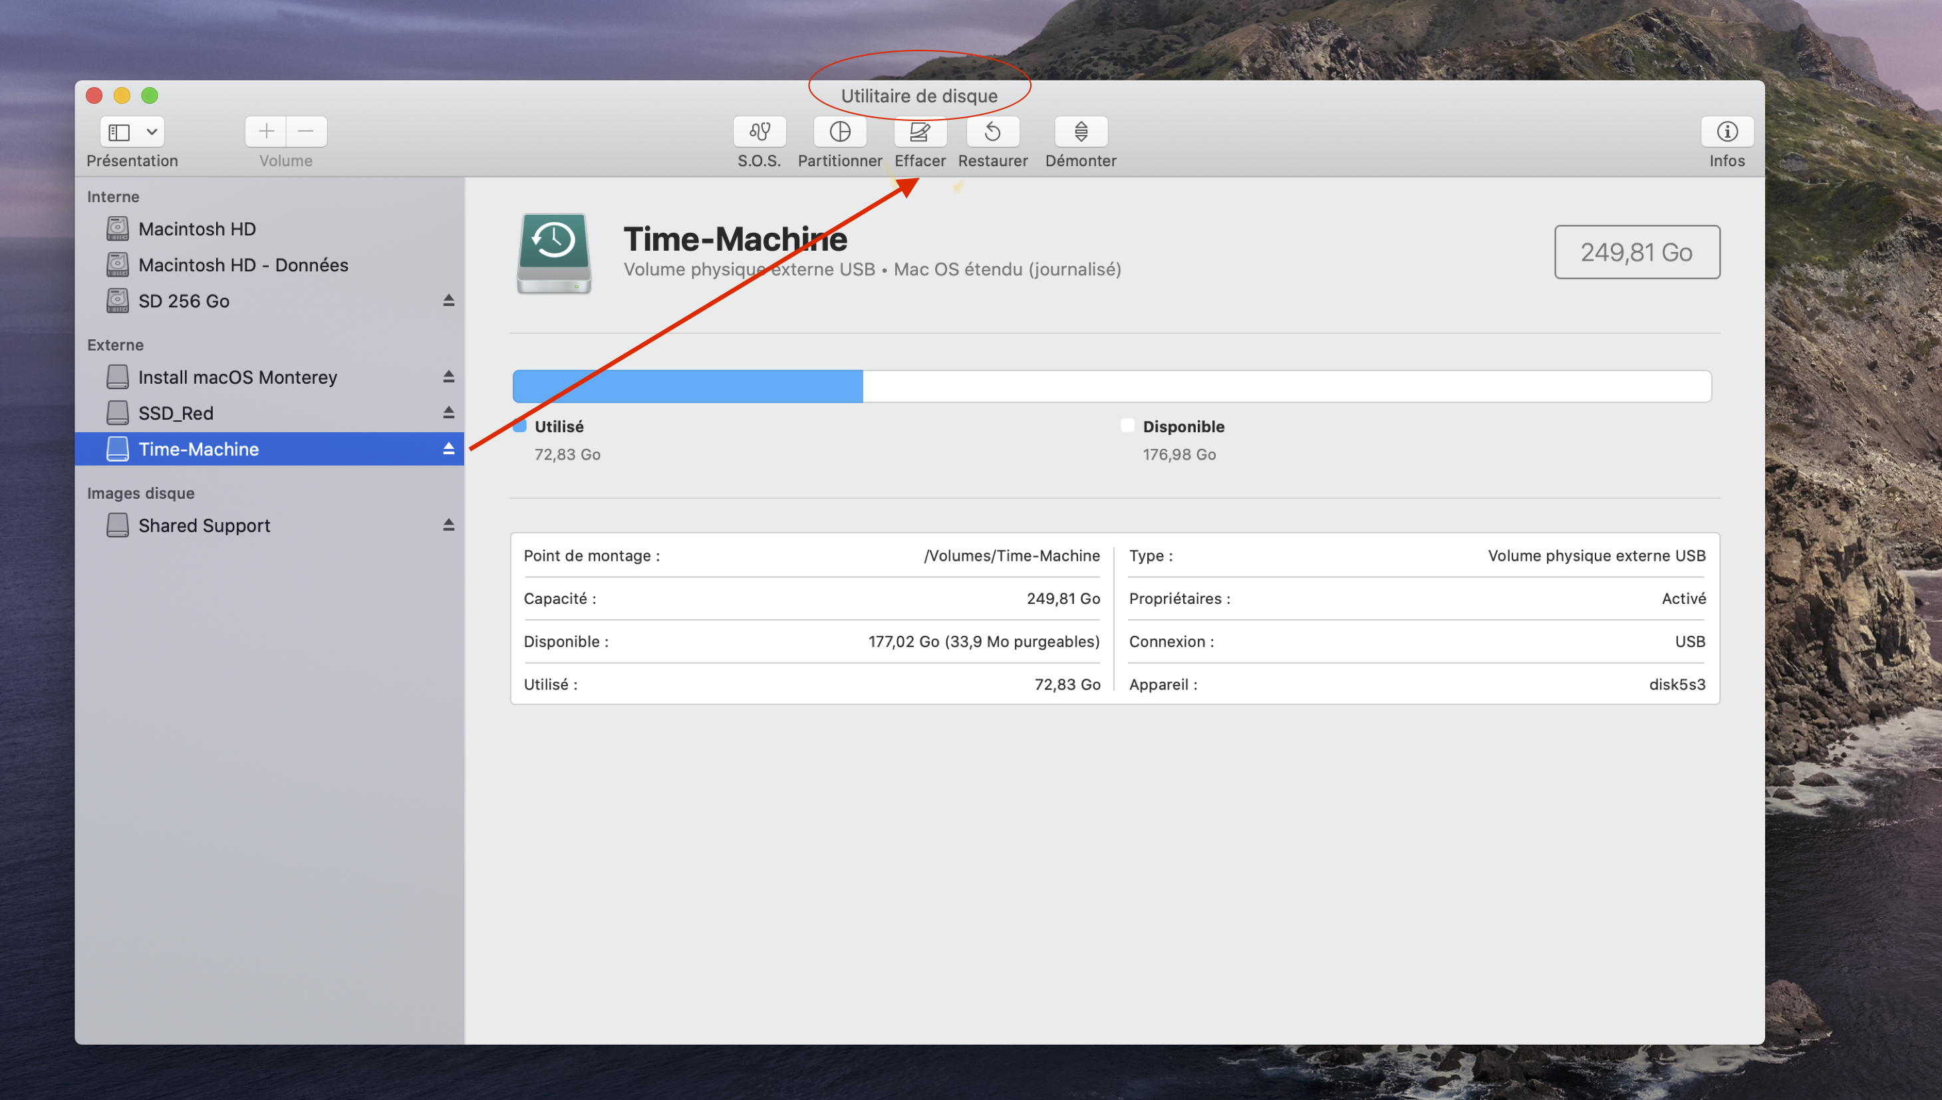Eject the SD 256 Go volume
The height and width of the screenshot is (1100, 1942).
click(449, 301)
